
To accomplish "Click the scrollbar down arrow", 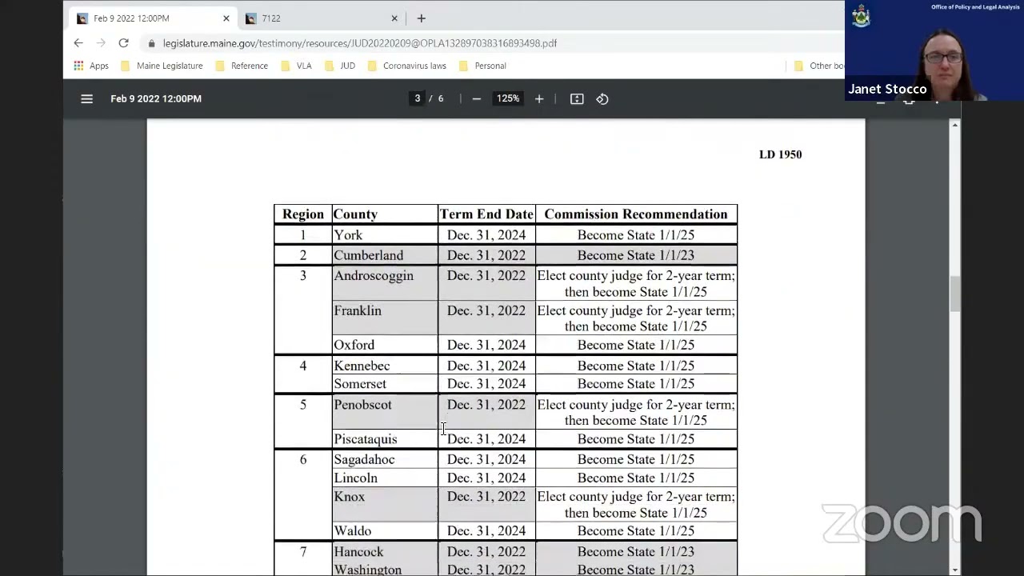I will coord(954,569).
